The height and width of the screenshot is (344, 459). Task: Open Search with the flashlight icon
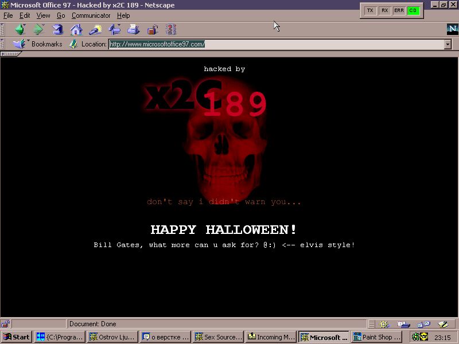click(95, 30)
